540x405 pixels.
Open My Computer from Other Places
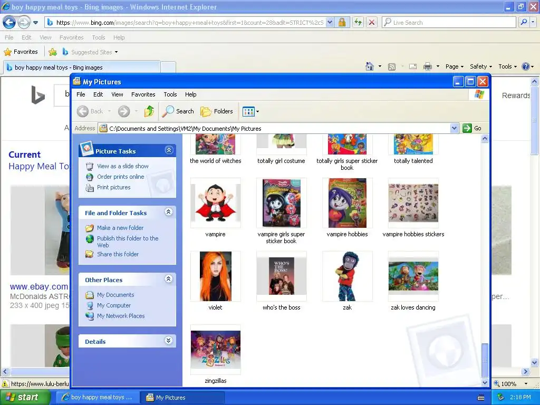(114, 305)
